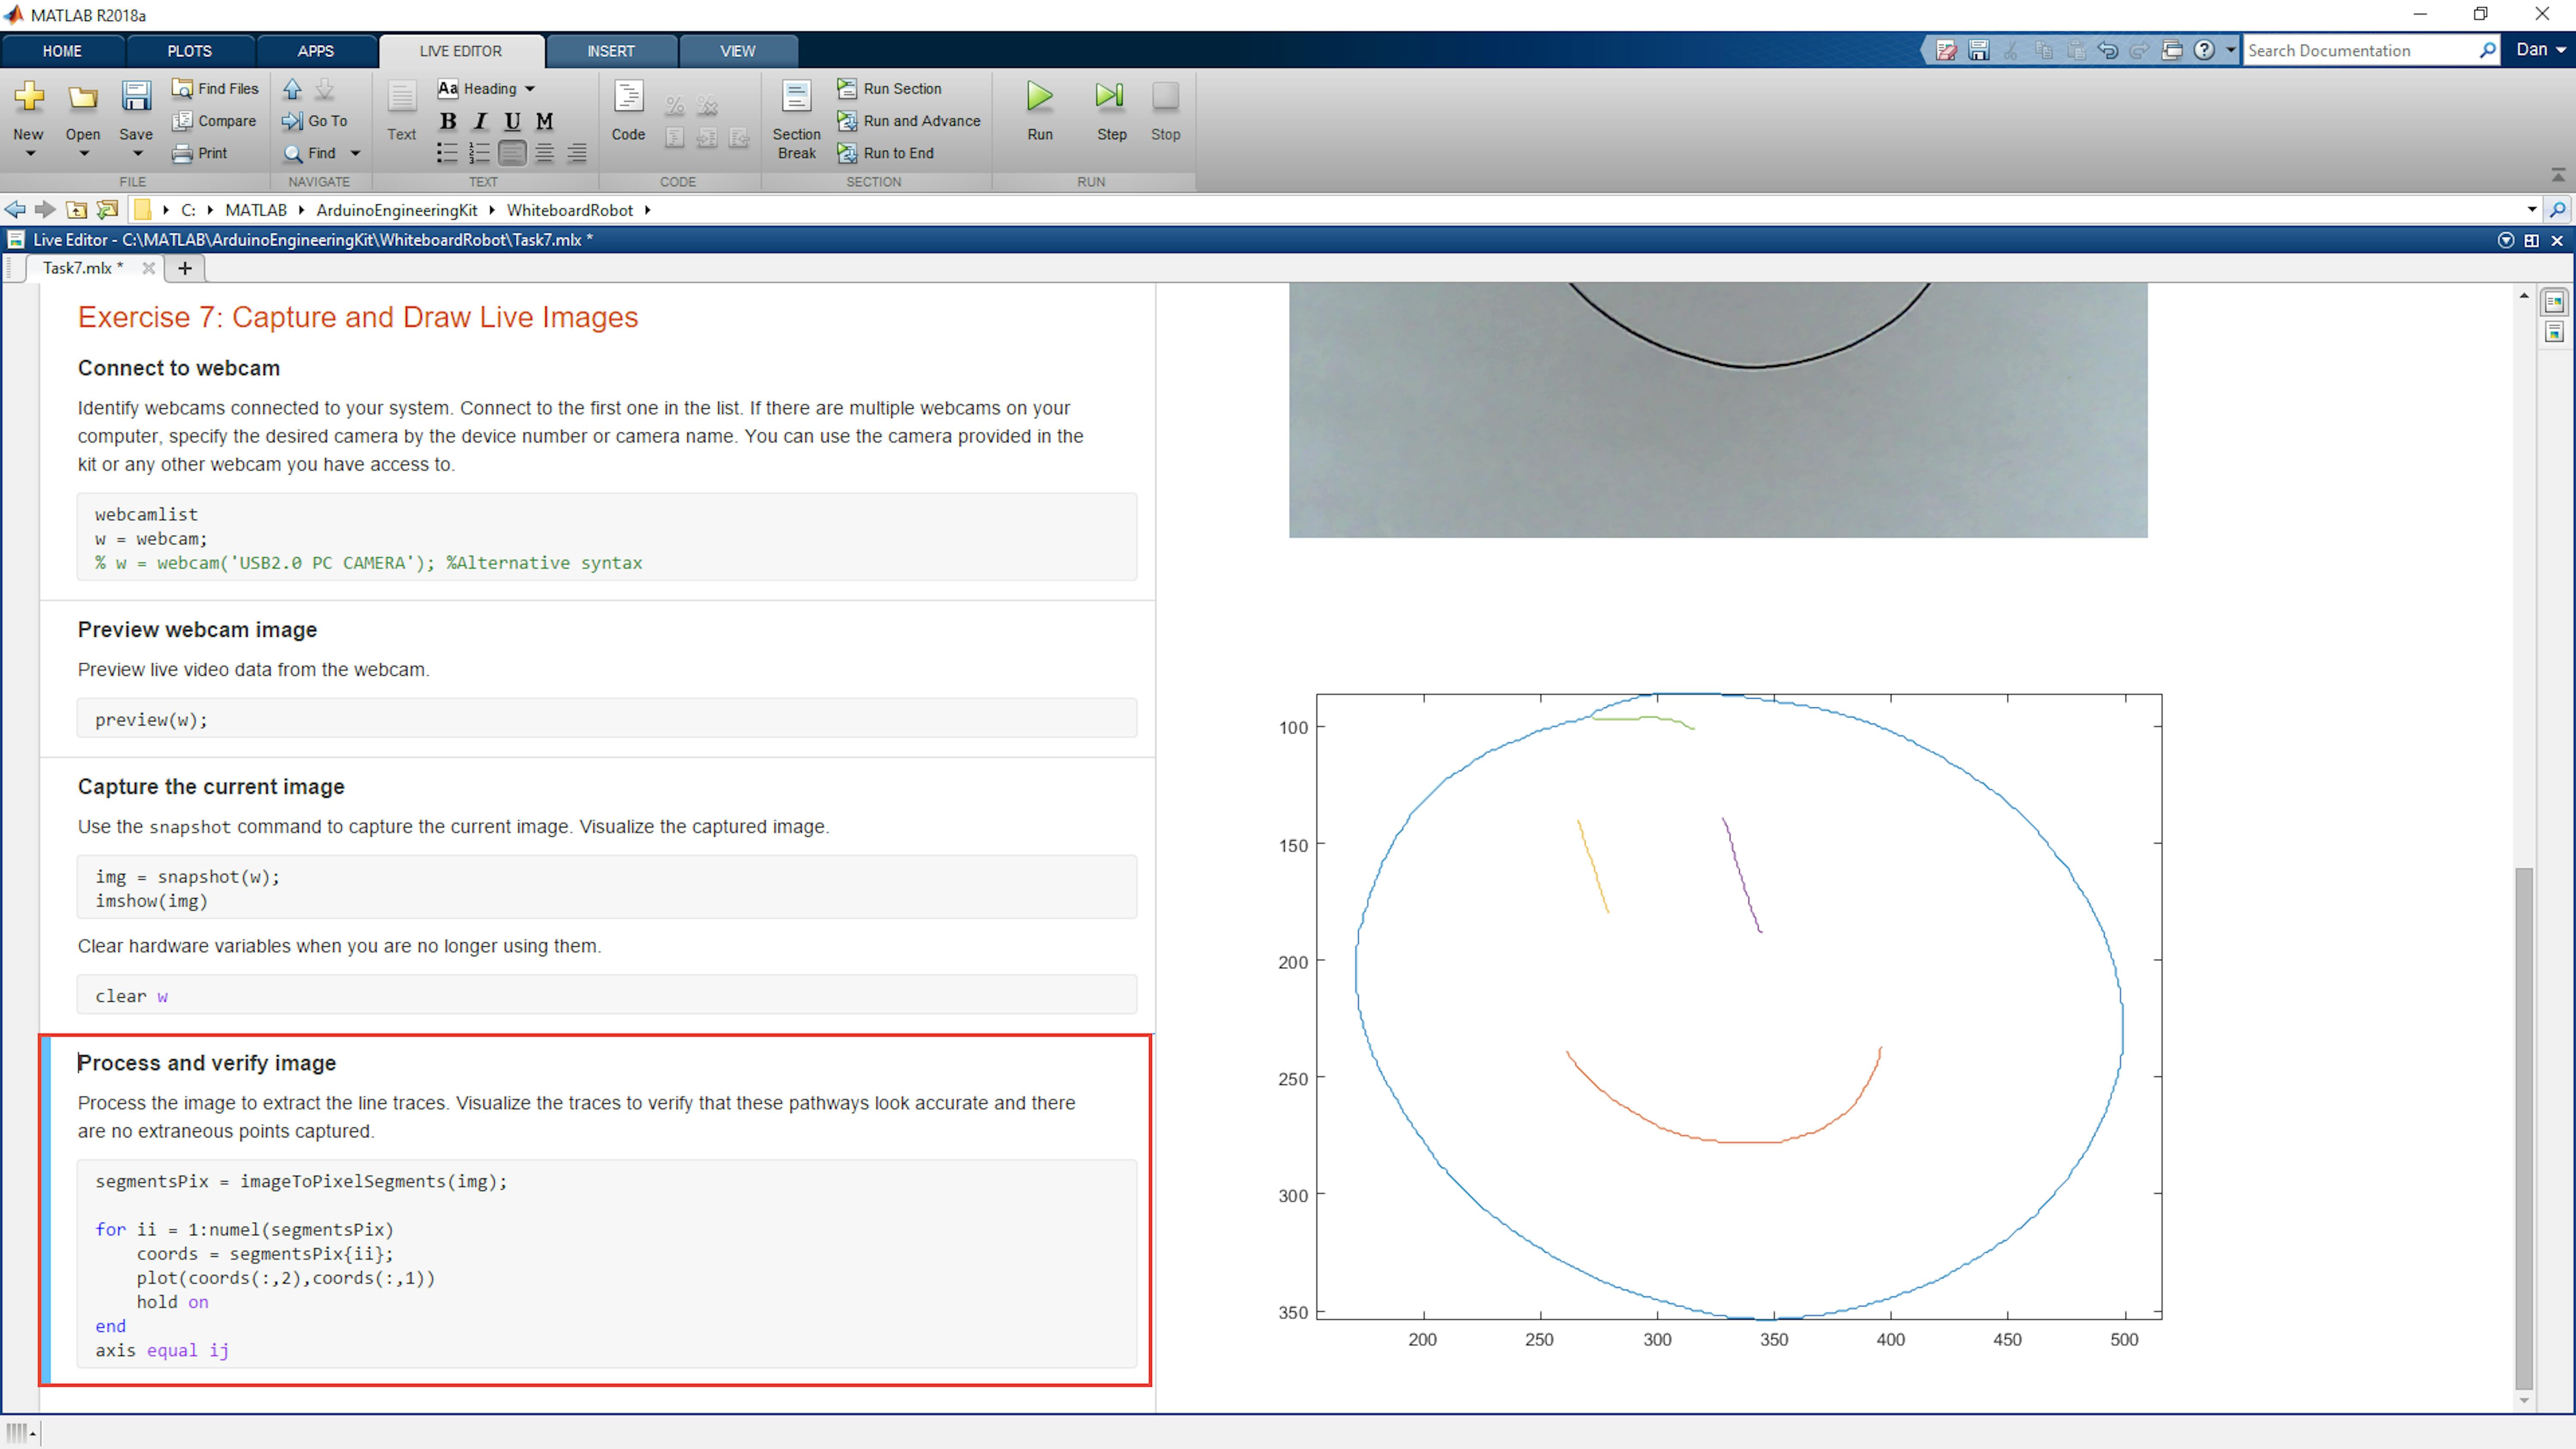
Task: Click Run and Advance
Action: pos(909,120)
